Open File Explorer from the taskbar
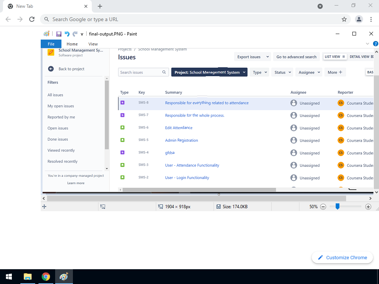The image size is (379, 284). pos(27,277)
